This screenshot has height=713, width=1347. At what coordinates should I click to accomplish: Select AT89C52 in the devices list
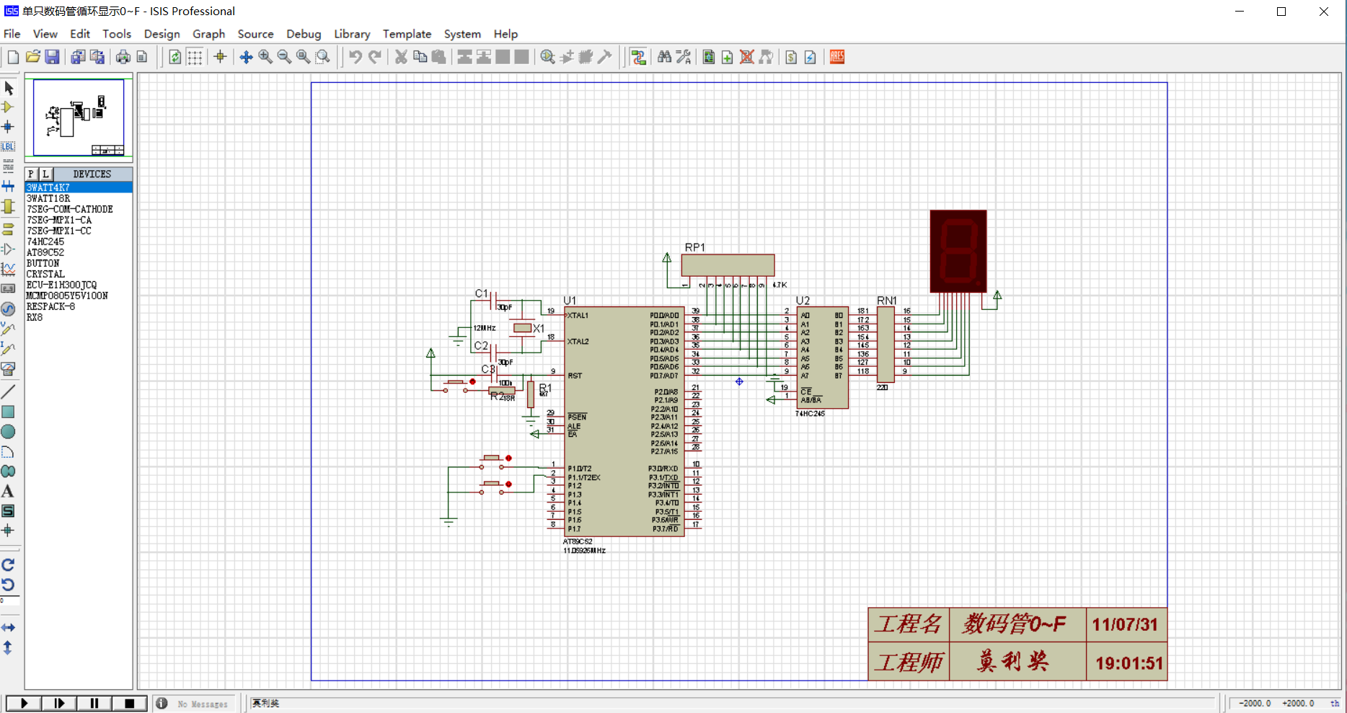(45, 252)
